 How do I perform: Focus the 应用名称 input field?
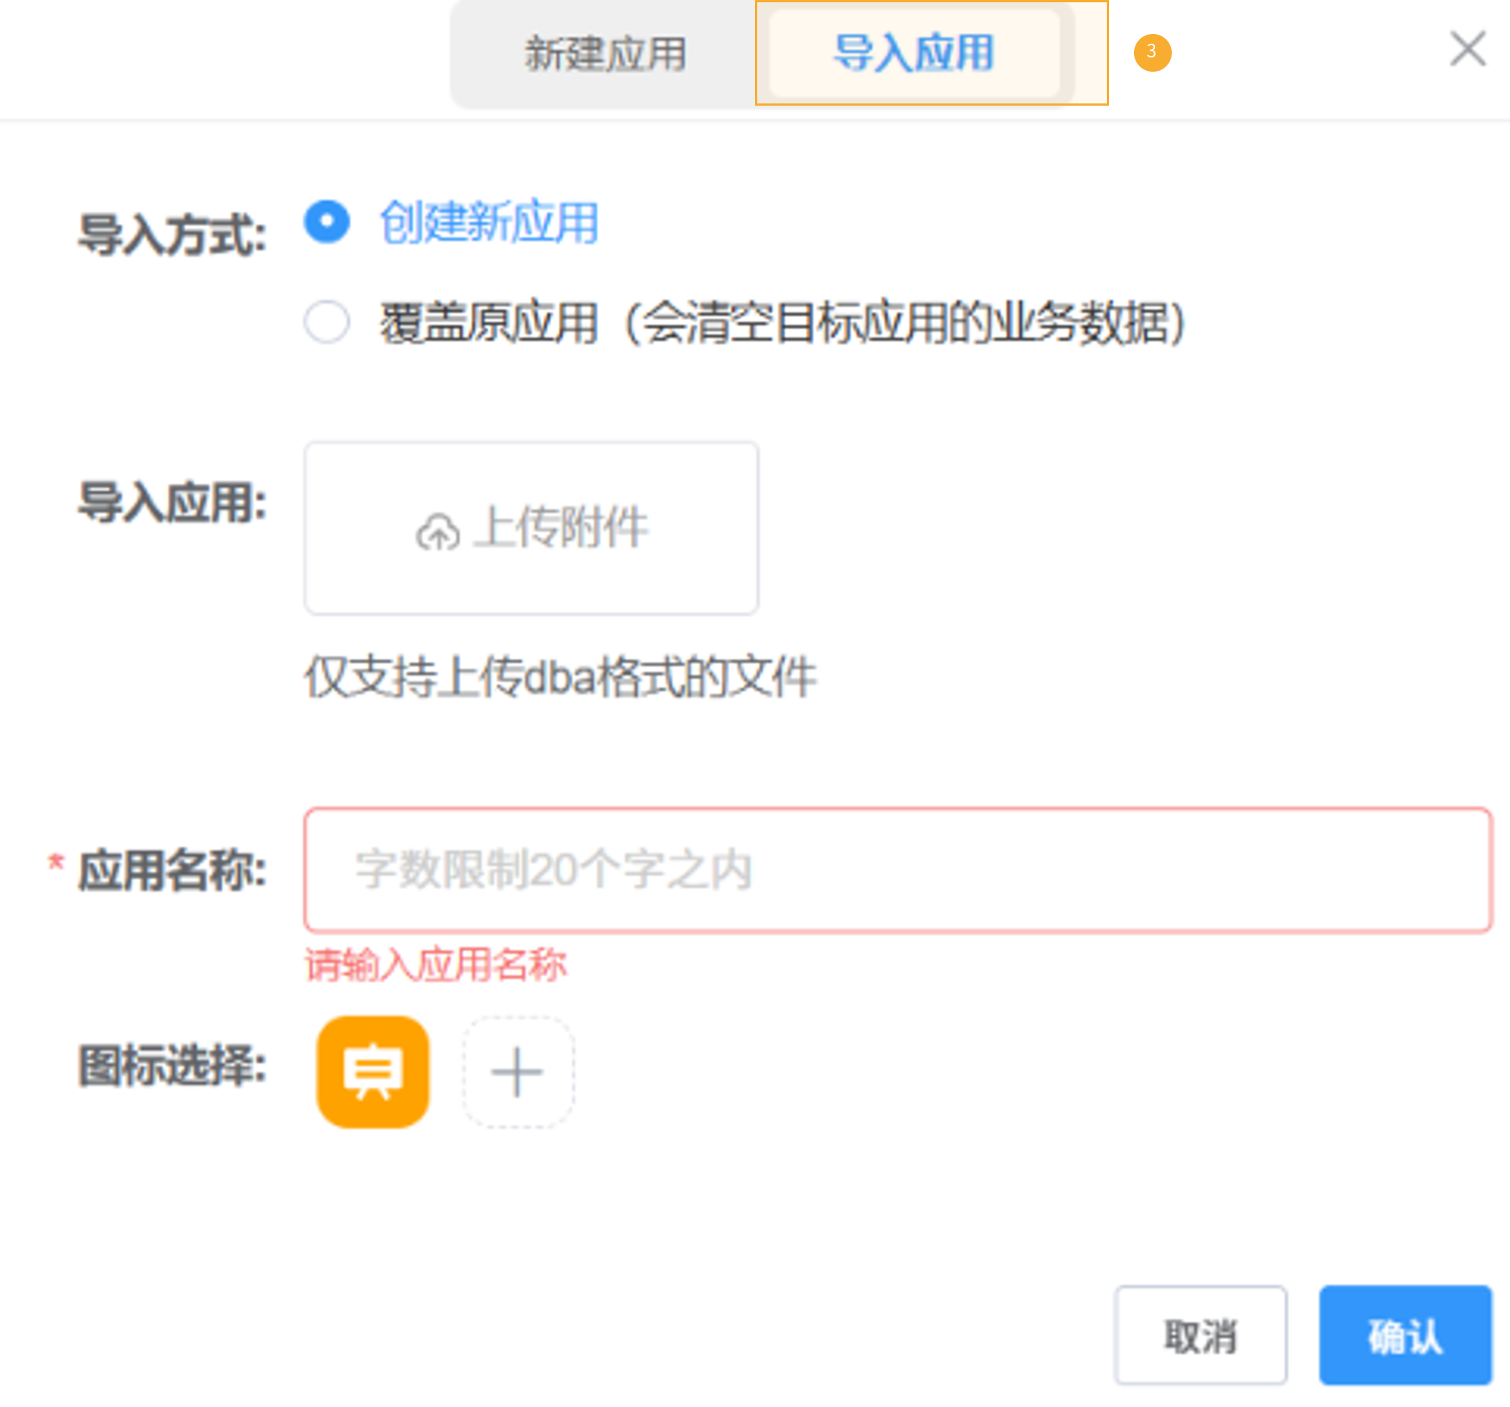(898, 870)
